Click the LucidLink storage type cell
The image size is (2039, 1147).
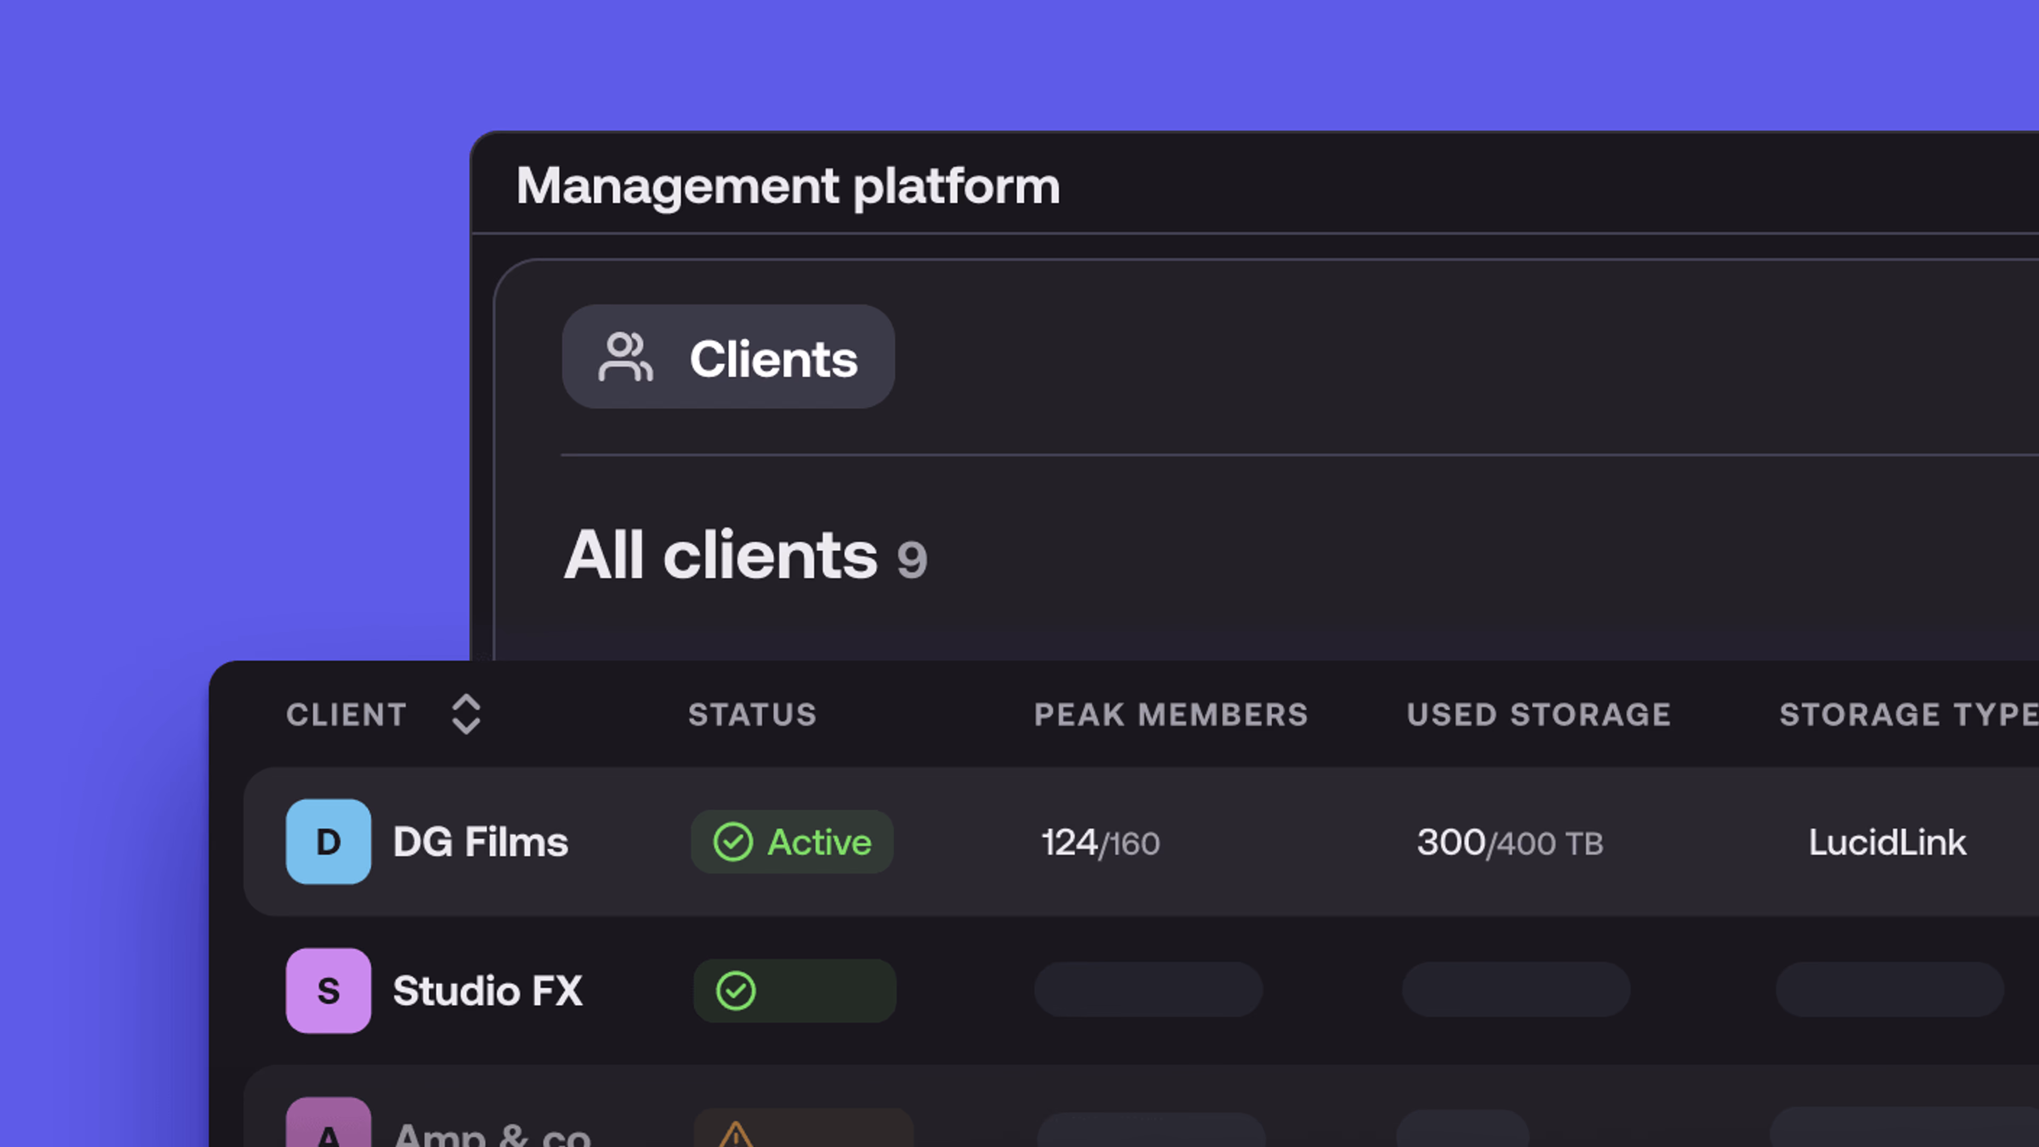click(1887, 842)
